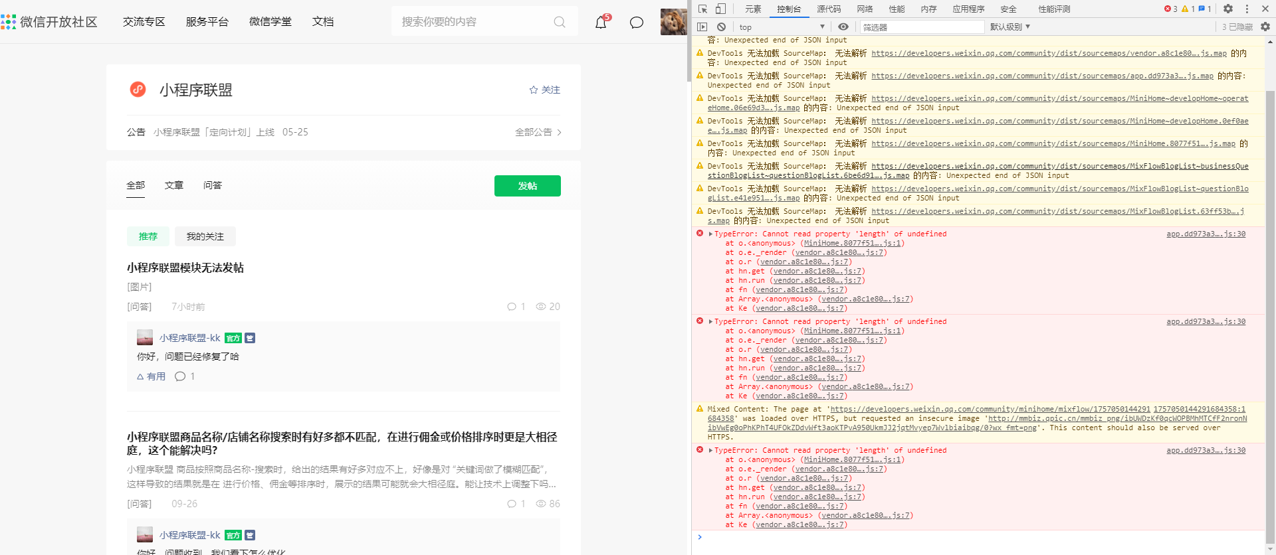Click the user avatar in header
This screenshot has width=1276, height=555.
click(x=673, y=22)
